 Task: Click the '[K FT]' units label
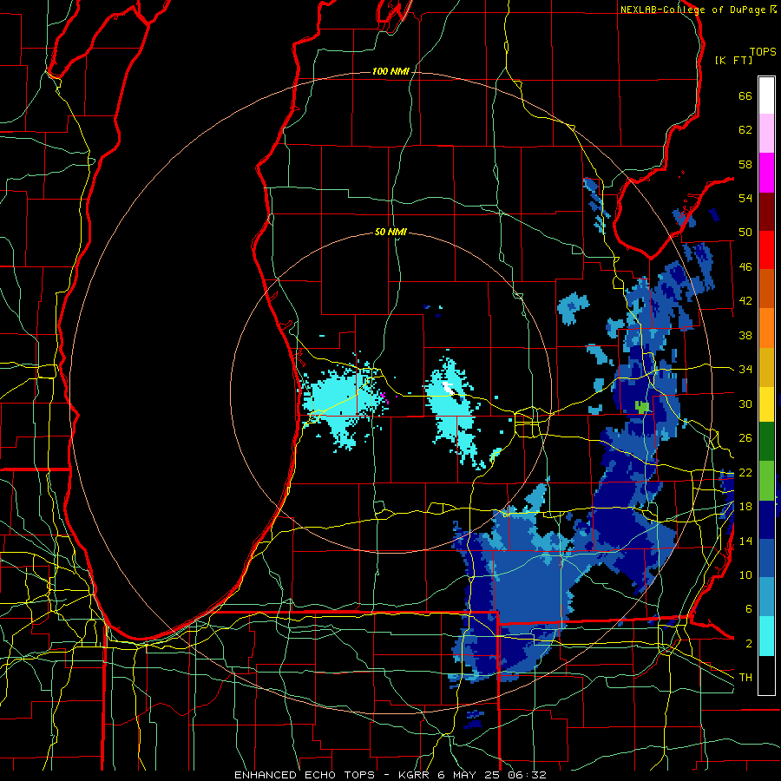pyautogui.click(x=733, y=61)
